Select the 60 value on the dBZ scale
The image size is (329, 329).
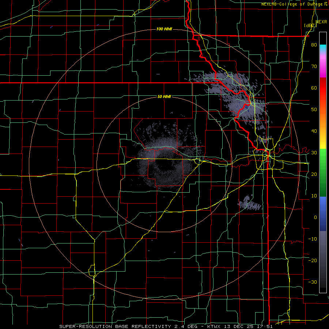[x=314, y=88]
